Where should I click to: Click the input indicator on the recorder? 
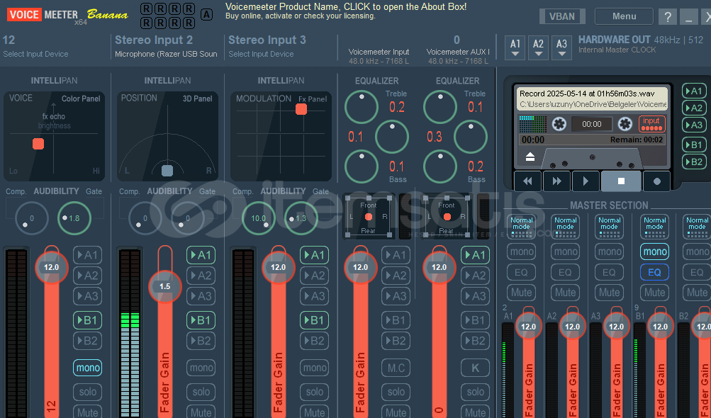(x=651, y=123)
